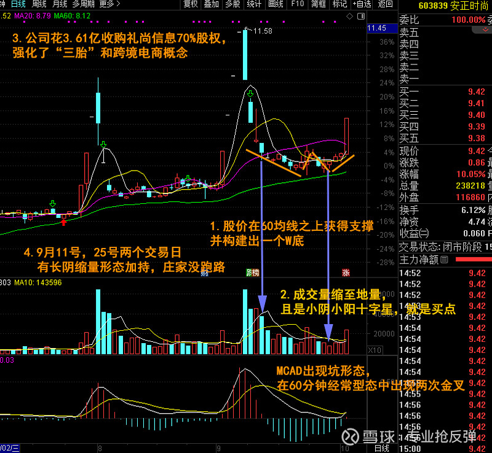The width and height of the screenshot is (492, 453).
Task: Click the 主力净额 red bar
Action: coord(474,260)
